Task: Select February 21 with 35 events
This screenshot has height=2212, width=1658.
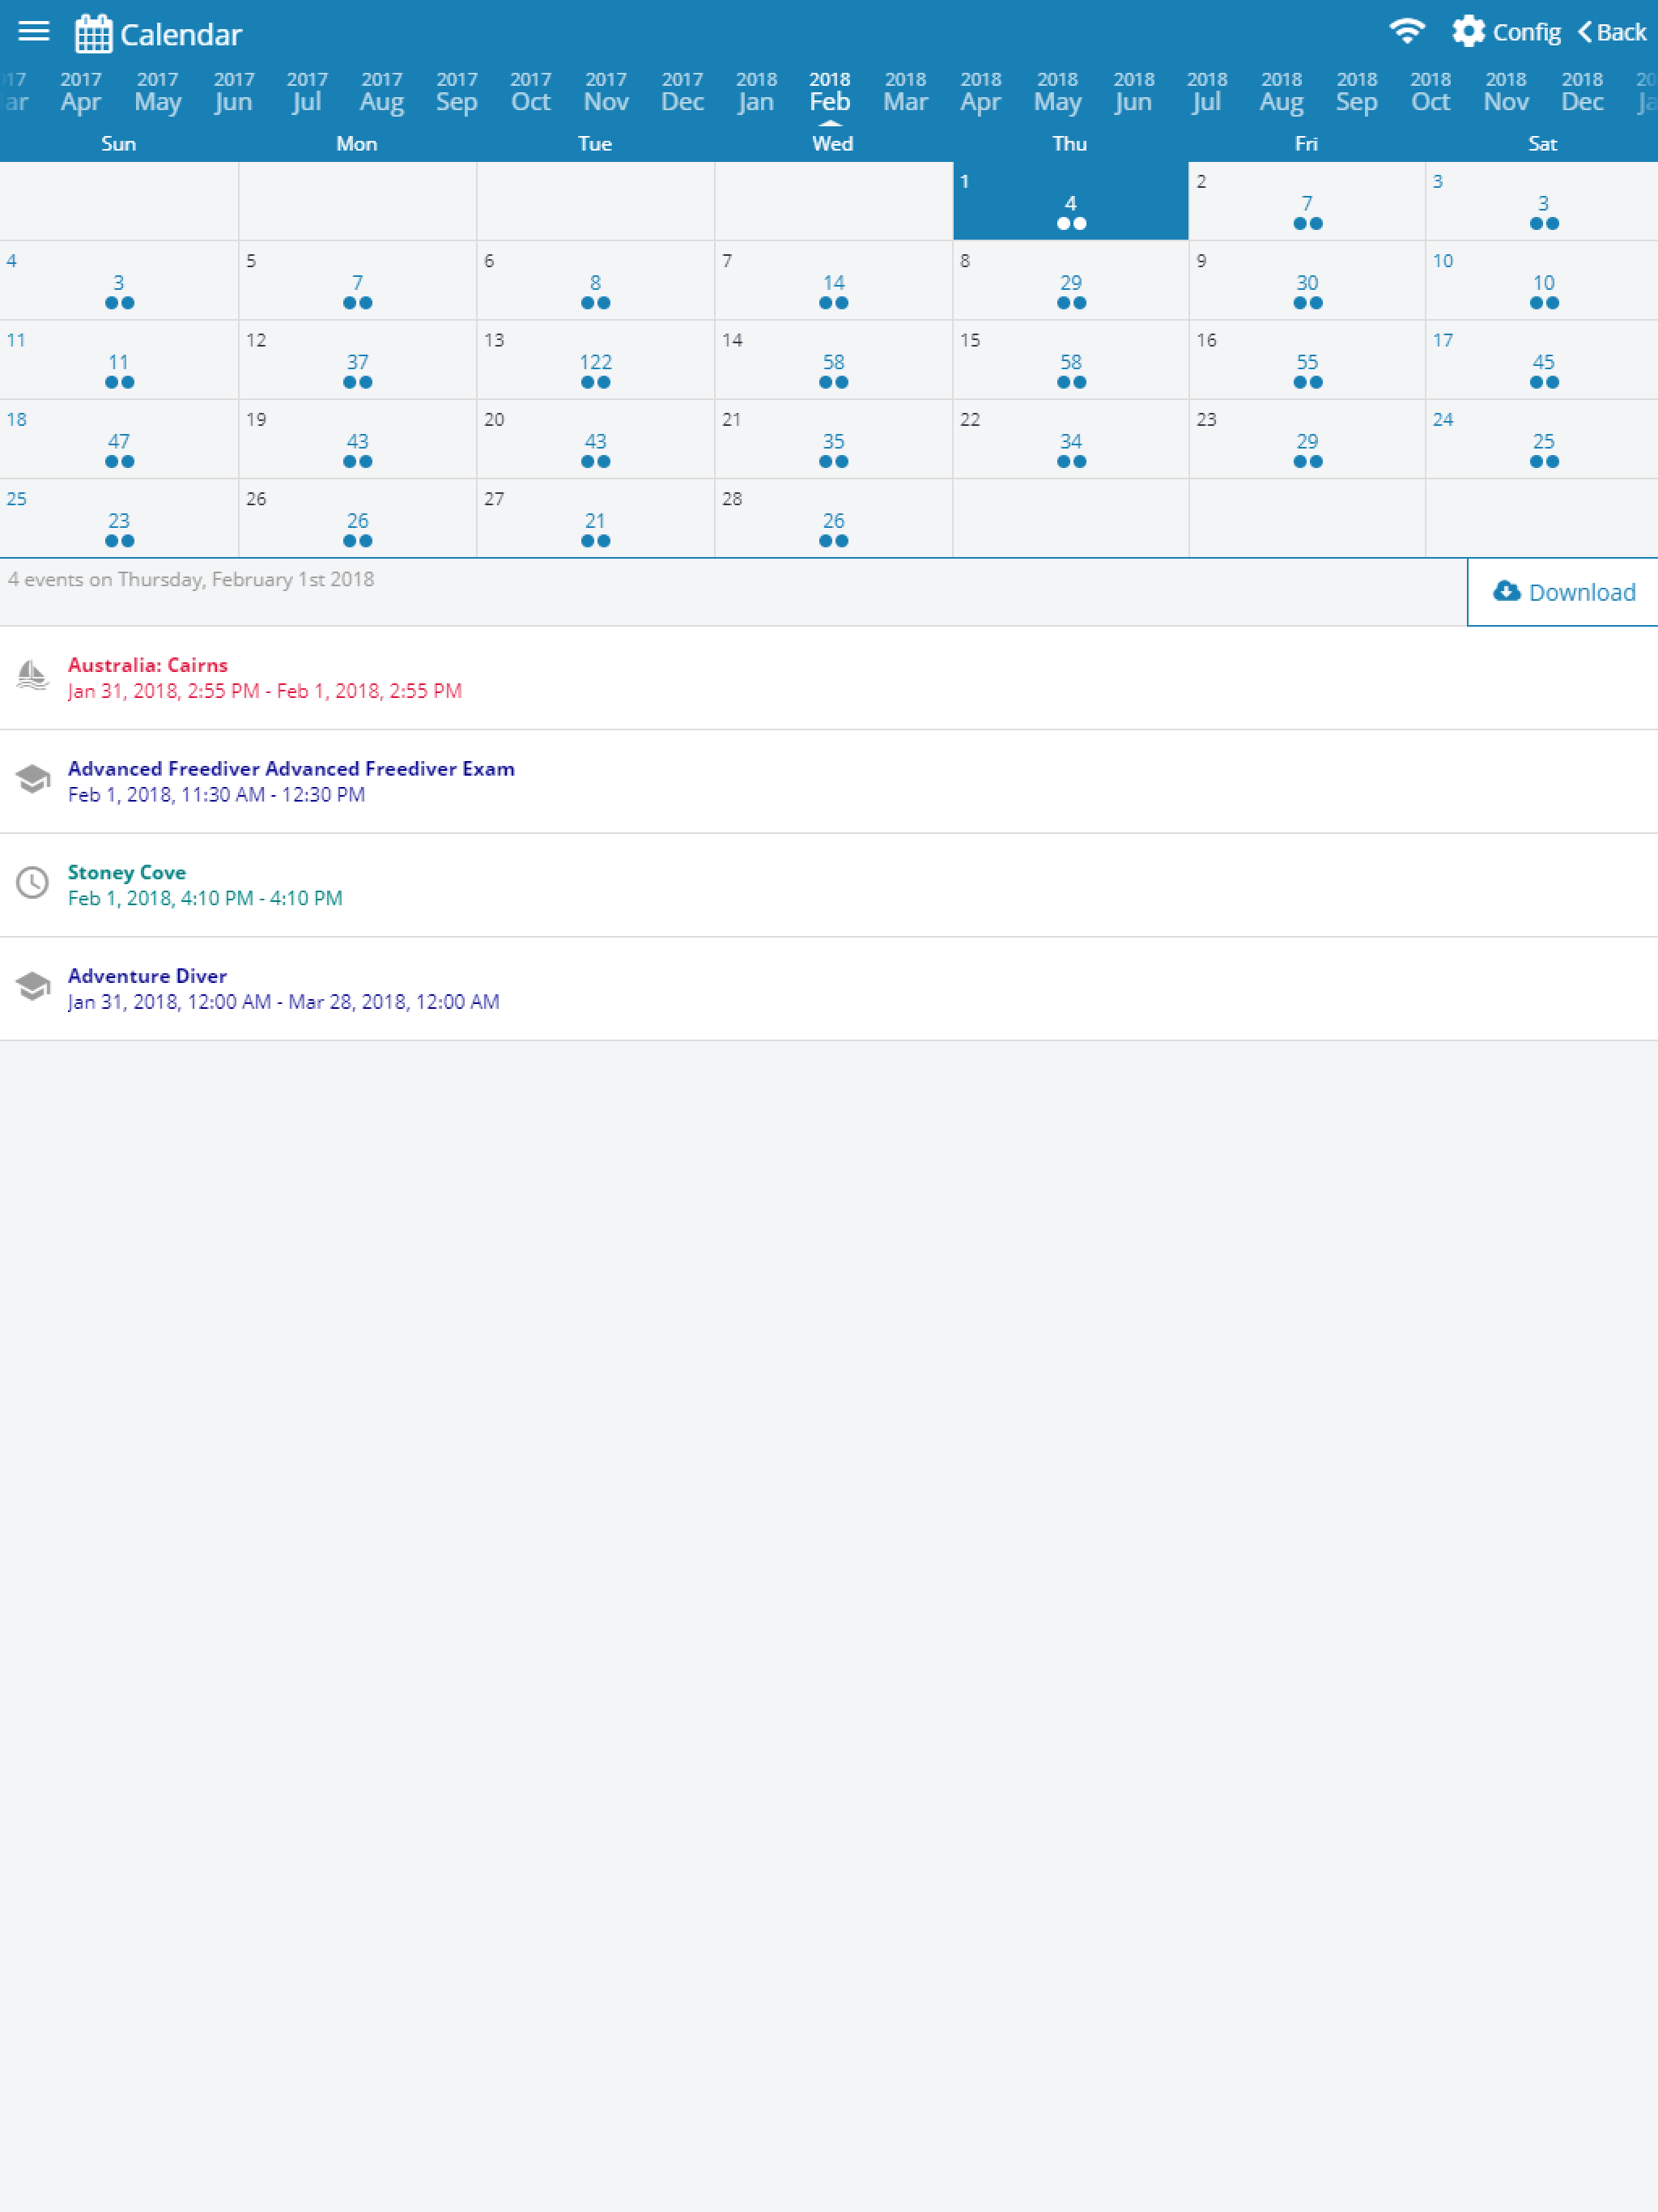Action: click(834, 439)
